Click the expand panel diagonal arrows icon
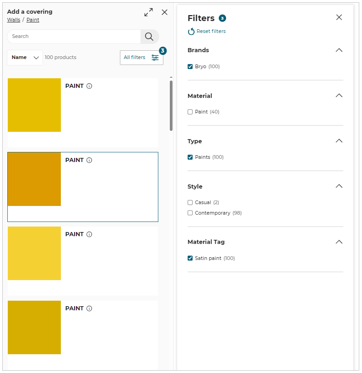 click(148, 12)
